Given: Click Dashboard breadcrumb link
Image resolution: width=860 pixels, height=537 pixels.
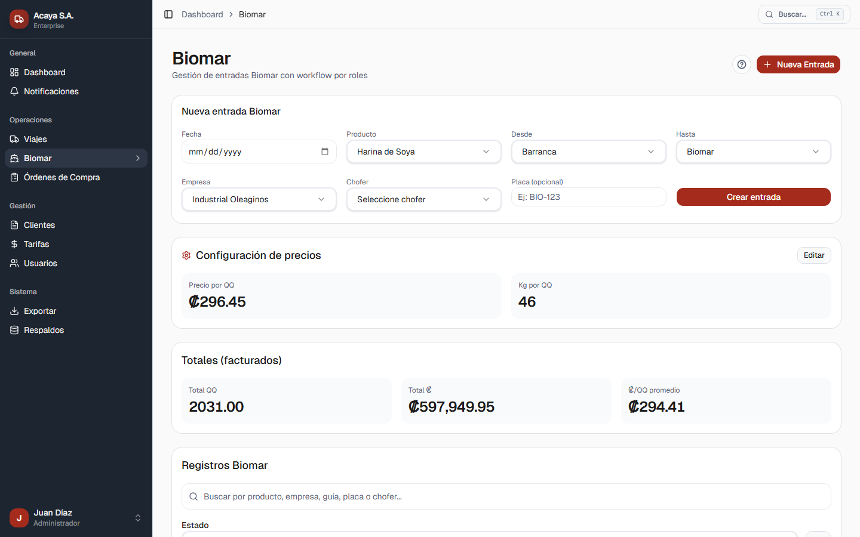Looking at the screenshot, I should [202, 14].
